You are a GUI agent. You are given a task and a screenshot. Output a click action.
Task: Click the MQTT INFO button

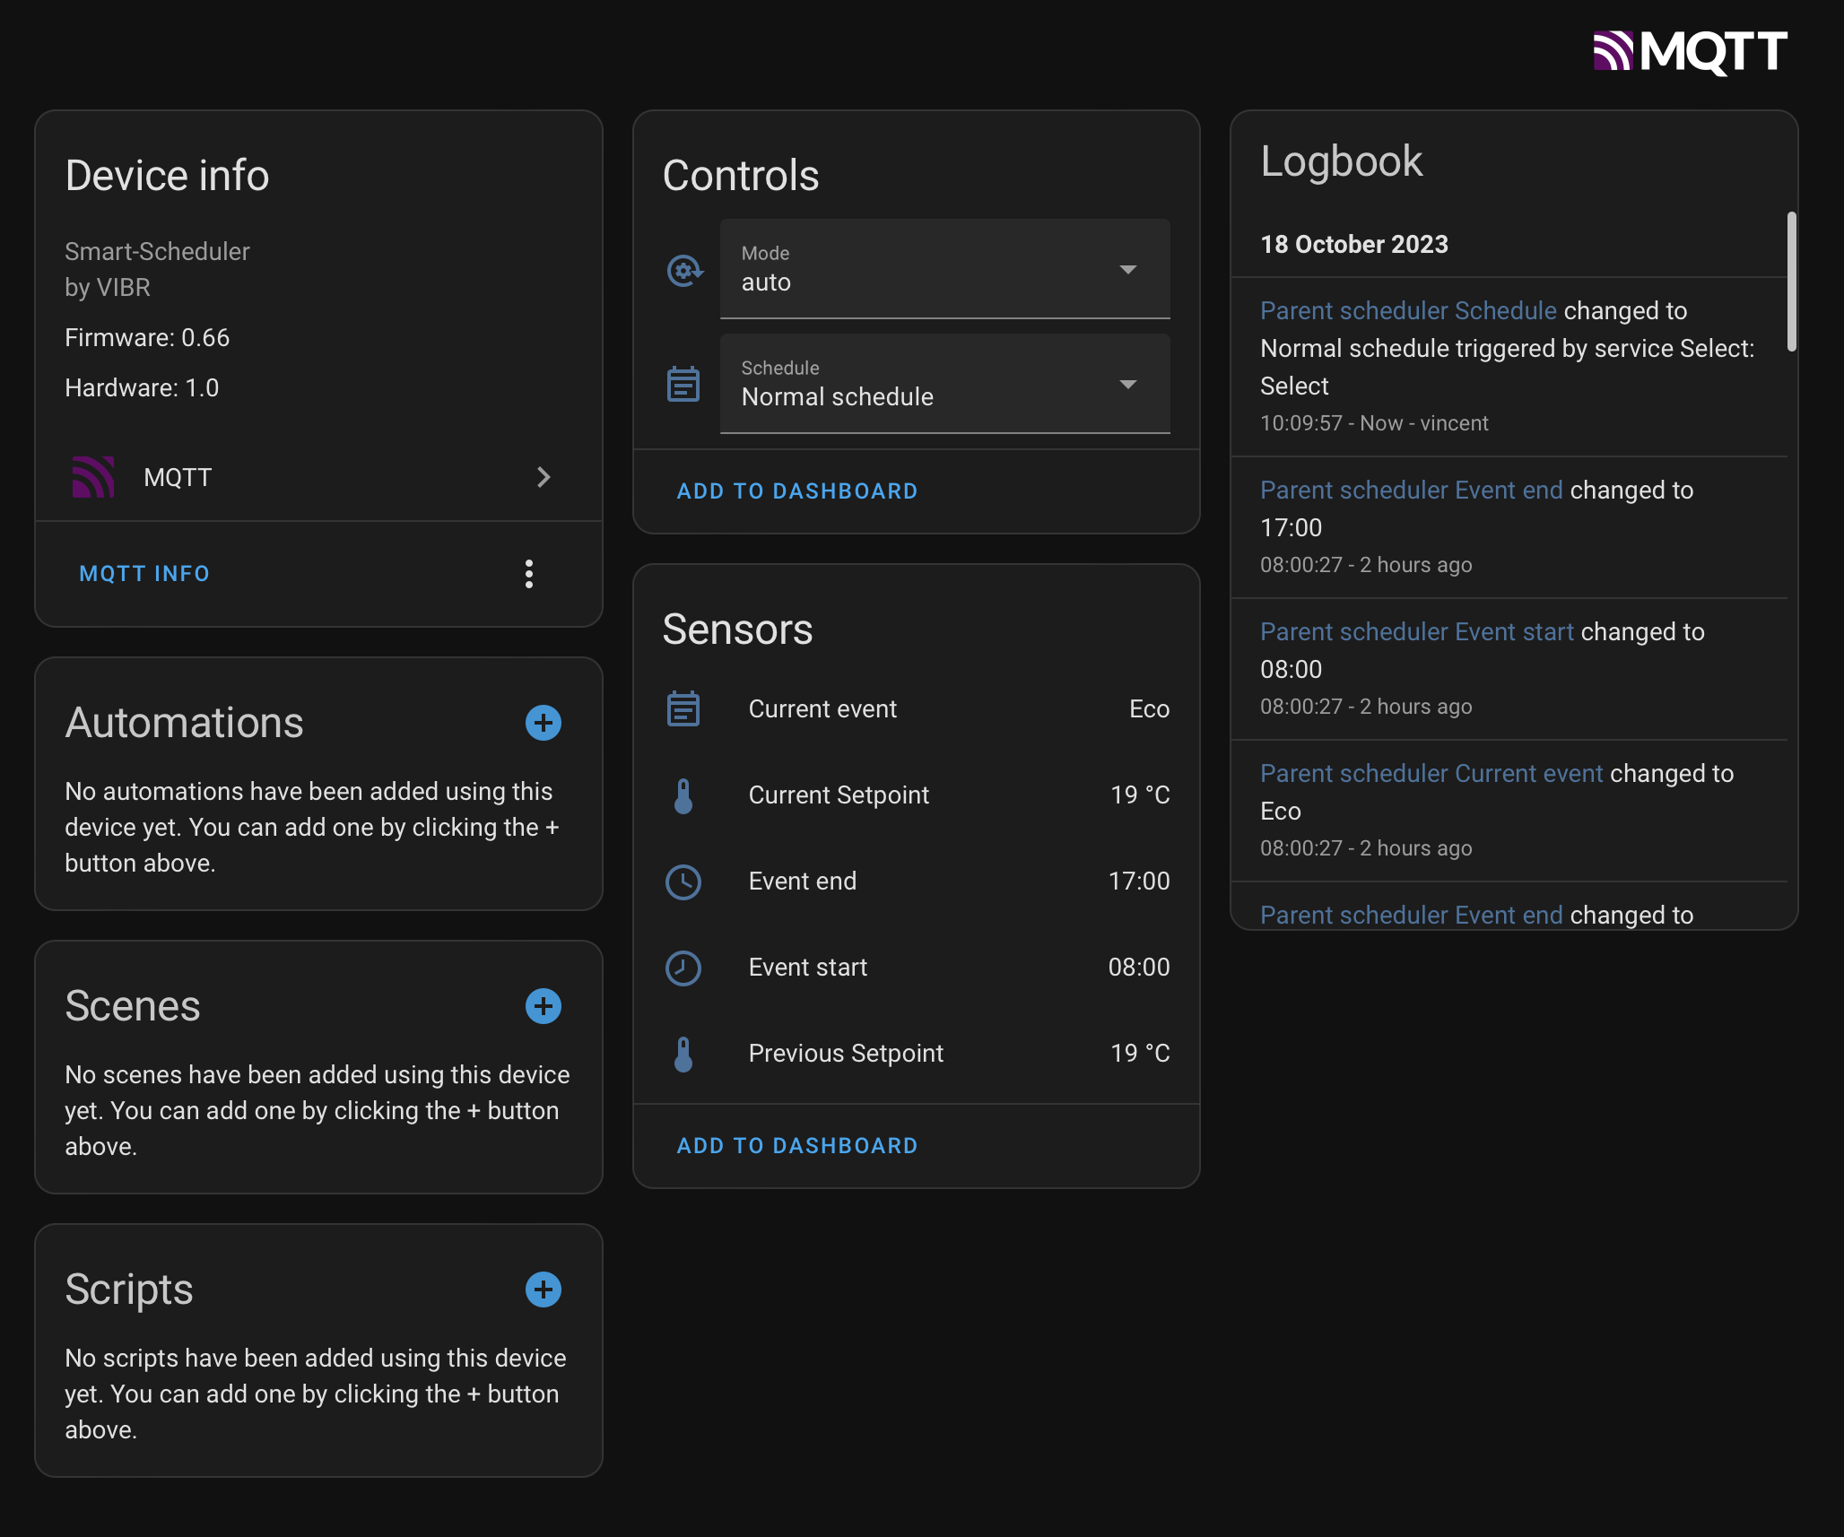[144, 574]
